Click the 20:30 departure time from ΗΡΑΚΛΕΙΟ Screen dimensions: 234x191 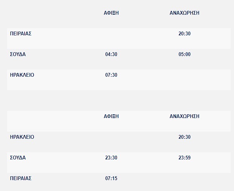coord(185,137)
